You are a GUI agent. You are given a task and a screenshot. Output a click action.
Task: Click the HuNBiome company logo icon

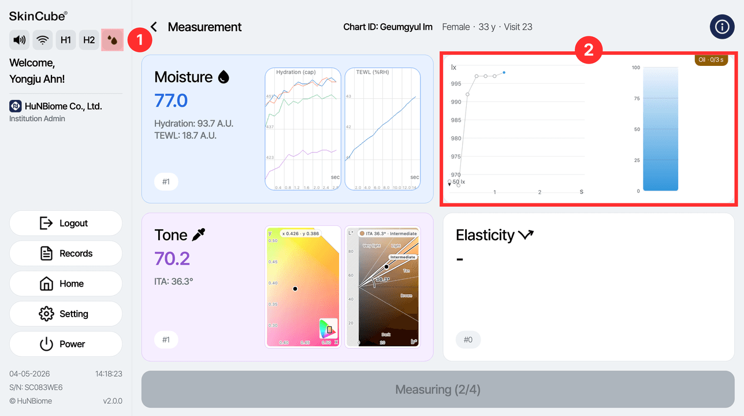16,106
